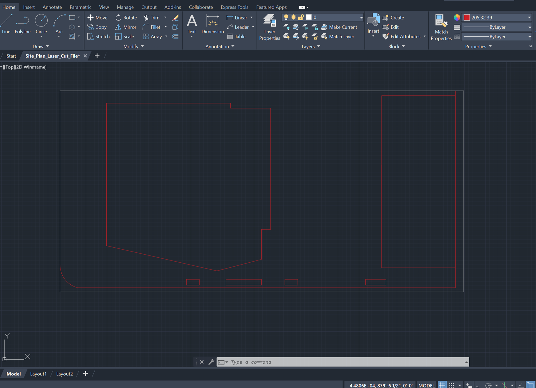This screenshot has height=388, width=536.
Task: Open Layer Properties manager
Action: [x=269, y=27]
